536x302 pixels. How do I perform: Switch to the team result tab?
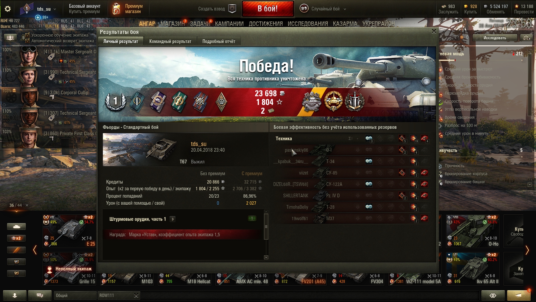[170, 41]
